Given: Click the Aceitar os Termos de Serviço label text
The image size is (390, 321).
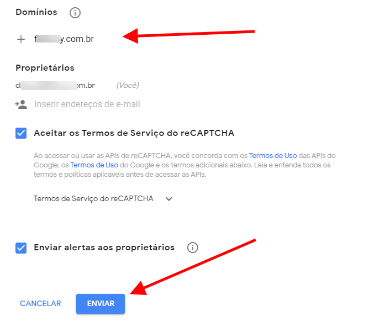Looking at the screenshot, I should pyautogui.click(x=134, y=133).
